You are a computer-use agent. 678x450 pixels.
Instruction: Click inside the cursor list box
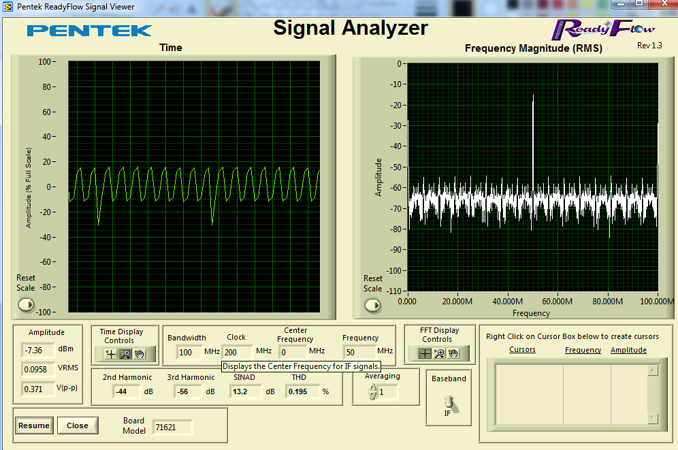(x=572, y=394)
